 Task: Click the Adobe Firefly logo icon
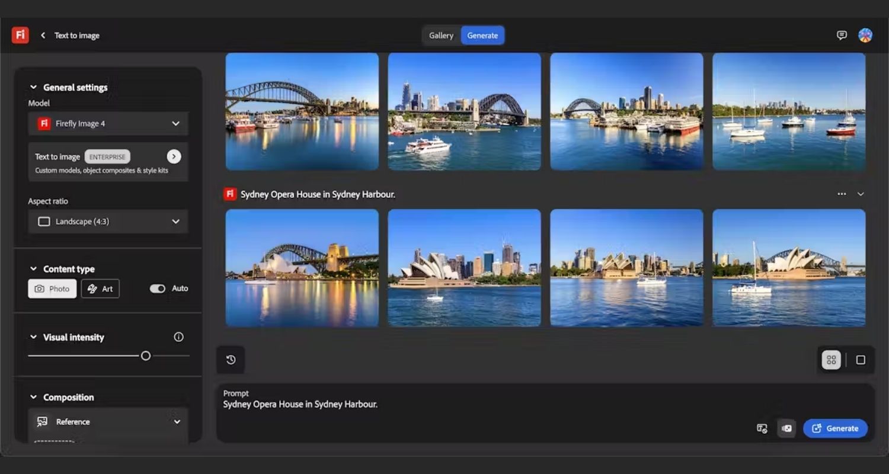point(20,35)
